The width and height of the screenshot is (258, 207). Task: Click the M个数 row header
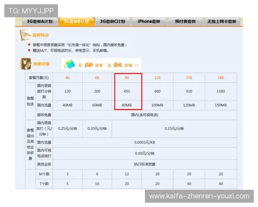pyautogui.click(x=44, y=174)
